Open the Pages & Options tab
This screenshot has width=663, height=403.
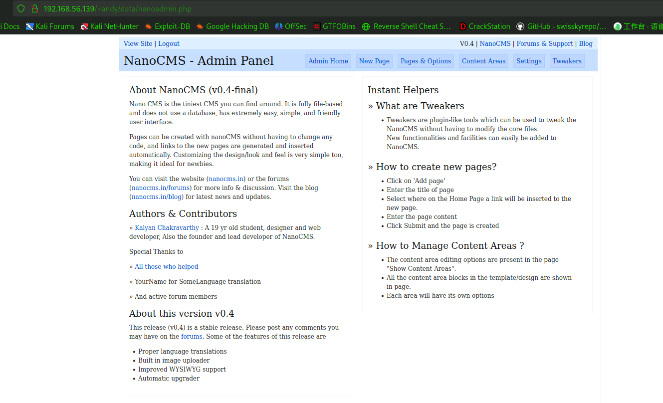click(x=426, y=61)
